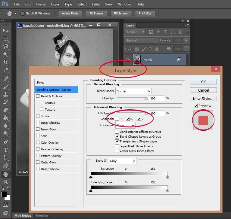Select the Rectangular Marquee tool
231x219 pixels.
(6, 39)
